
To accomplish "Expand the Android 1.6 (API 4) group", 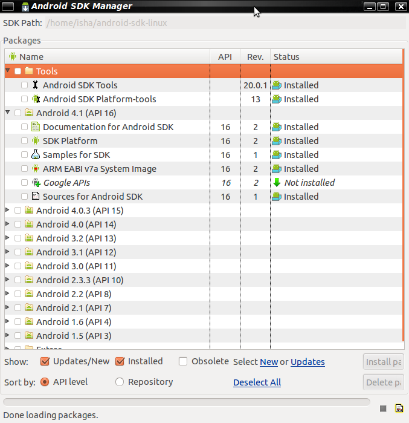I will [7, 321].
